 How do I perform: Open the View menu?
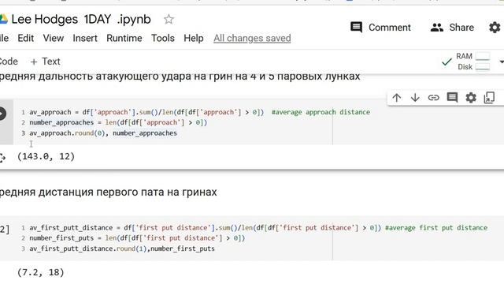pos(54,38)
